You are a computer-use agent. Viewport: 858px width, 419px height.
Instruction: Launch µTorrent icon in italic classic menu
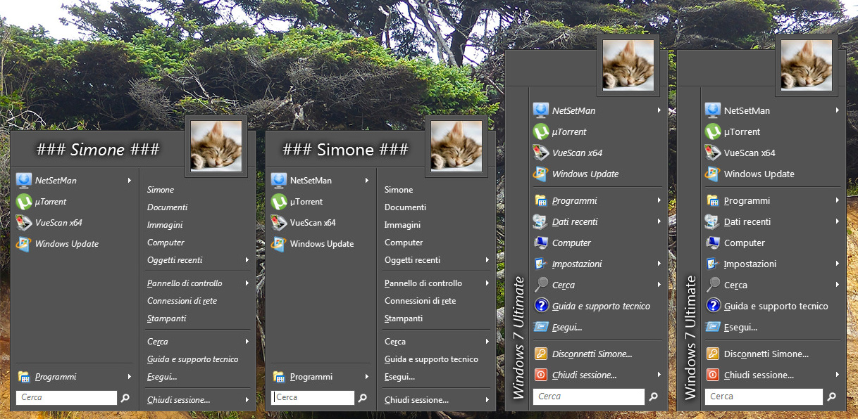tap(541, 131)
